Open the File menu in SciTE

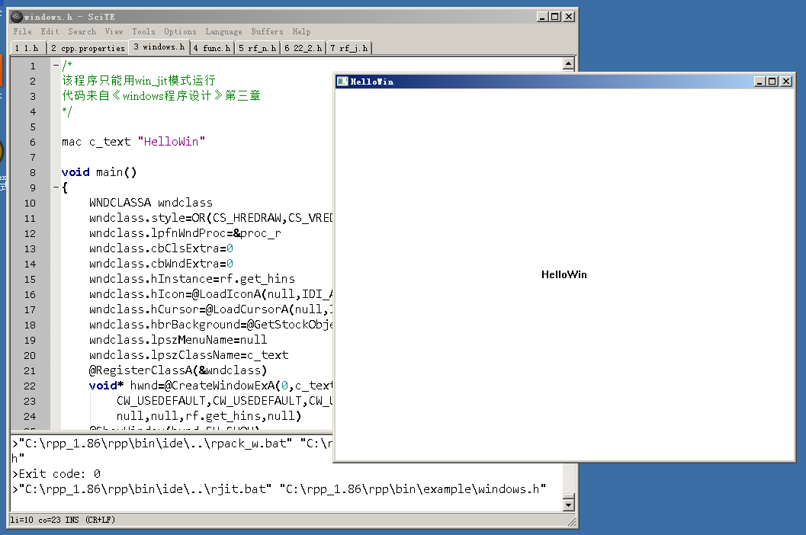(x=22, y=31)
